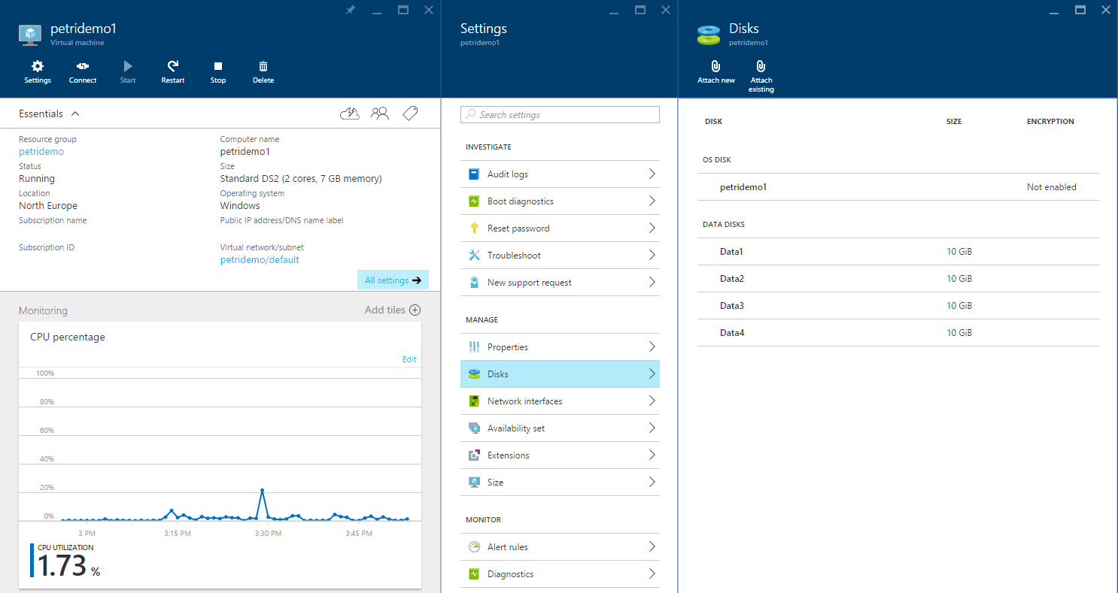Click the Extensions icon
The width and height of the screenshot is (1118, 593).
tap(474, 455)
